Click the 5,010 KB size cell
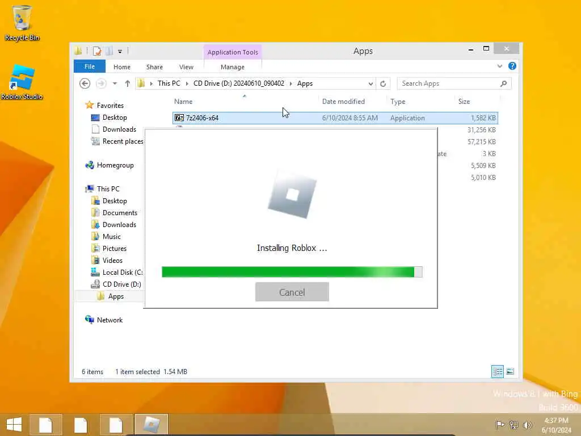 (483, 177)
